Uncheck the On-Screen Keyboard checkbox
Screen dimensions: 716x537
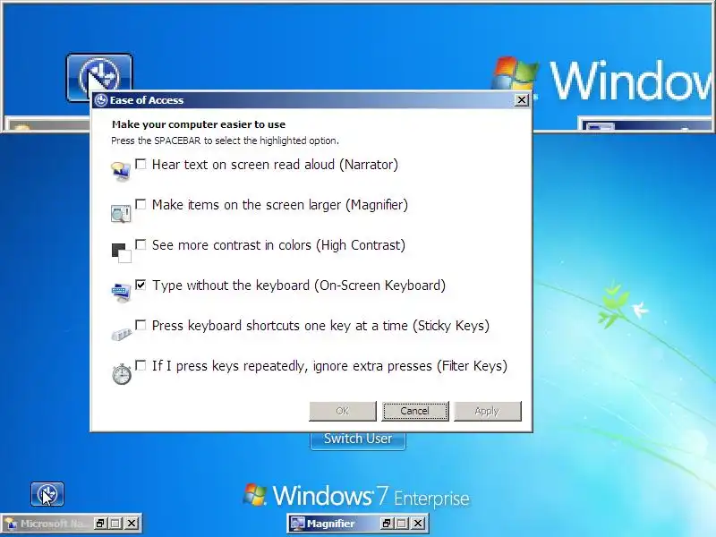141,285
